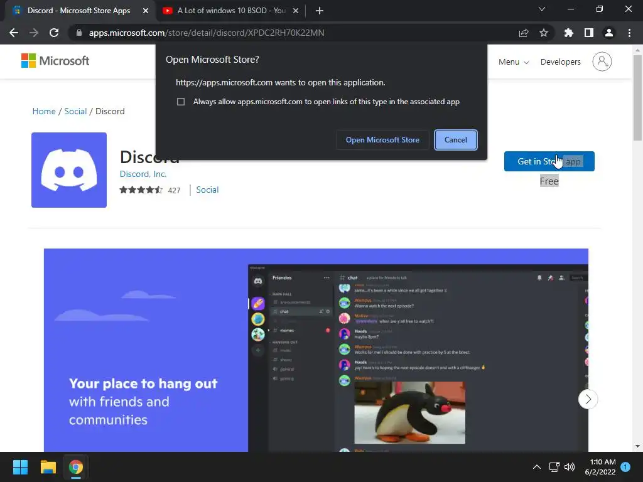Bookmark this page with the star
The image size is (643, 482).
(544, 33)
